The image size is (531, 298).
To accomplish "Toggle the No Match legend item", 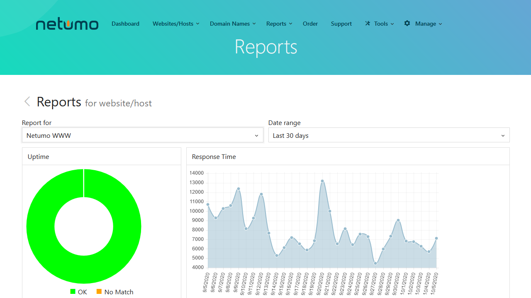I will [x=118, y=292].
